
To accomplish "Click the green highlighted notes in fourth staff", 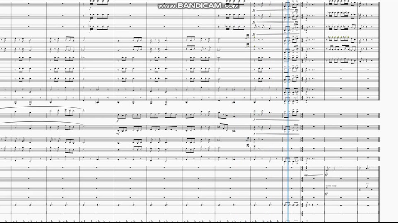I will 340,38.
